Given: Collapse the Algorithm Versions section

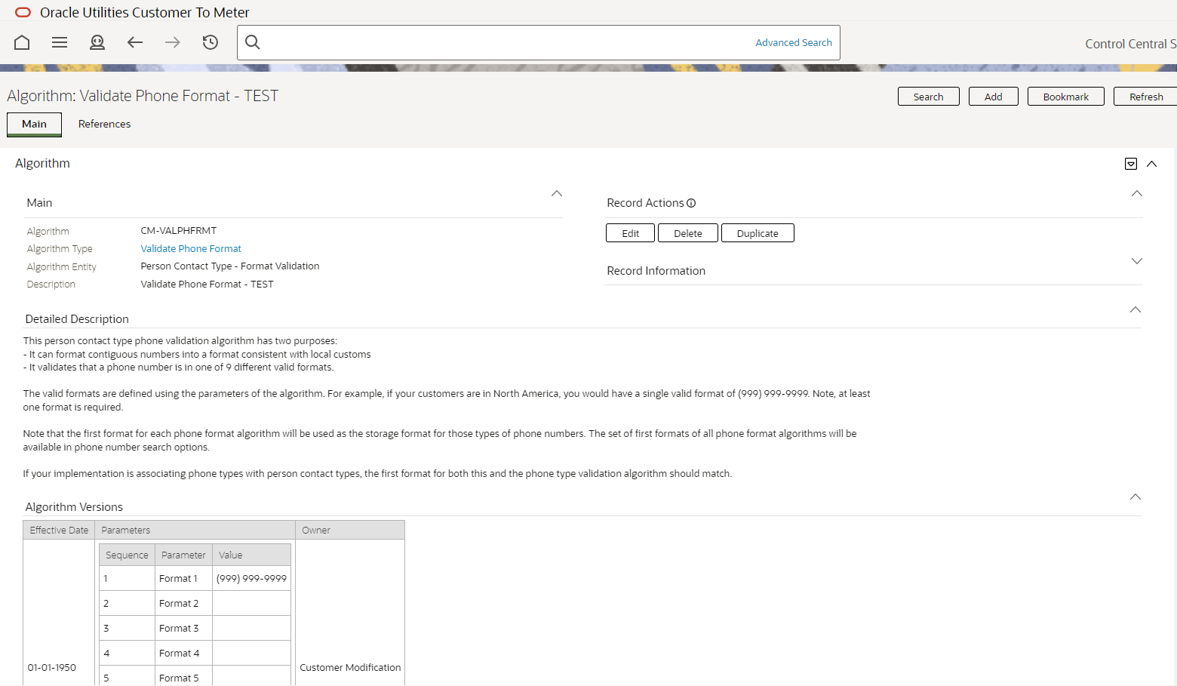Looking at the screenshot, I should [x=1136, y=497].
